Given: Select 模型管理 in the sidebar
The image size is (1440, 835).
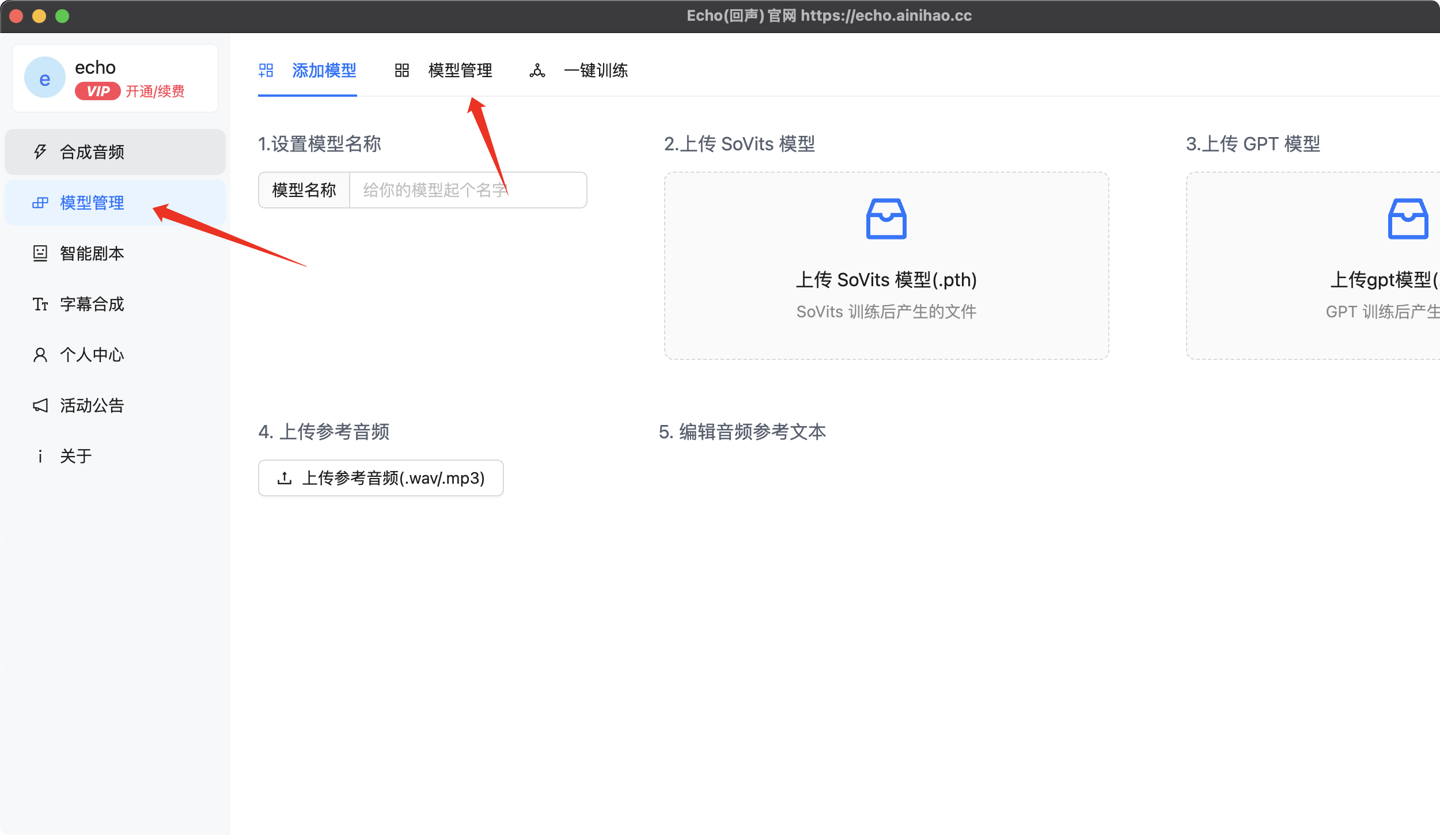Looking at the screenshot, I should [x=115, y=203].
